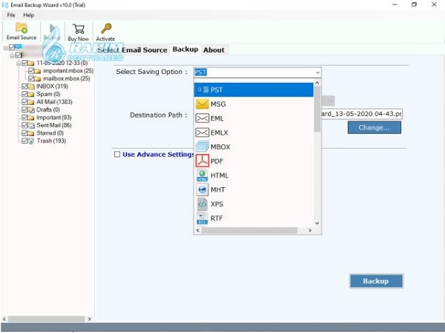Collapse the 11-05-2020 12-33 folder node
445x333 pixels.
pyautogui.click(x=19, y=63)
